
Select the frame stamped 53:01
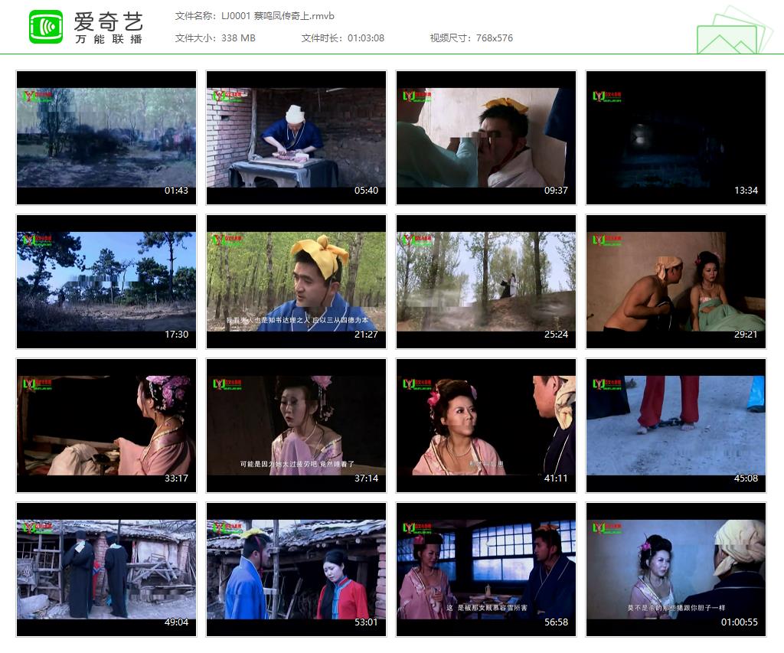[296, 570]
